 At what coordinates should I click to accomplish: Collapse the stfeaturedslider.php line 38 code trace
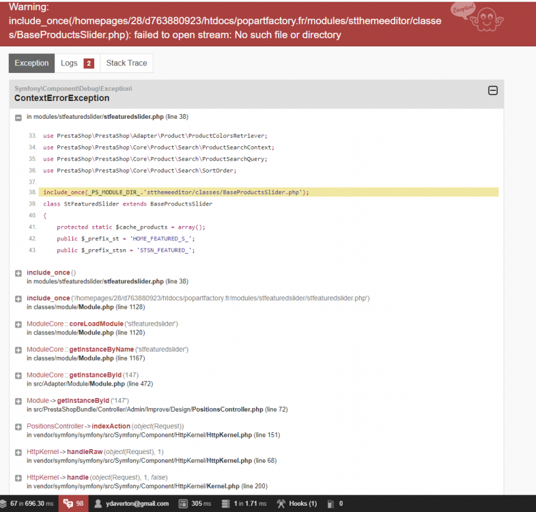[18, 117]
